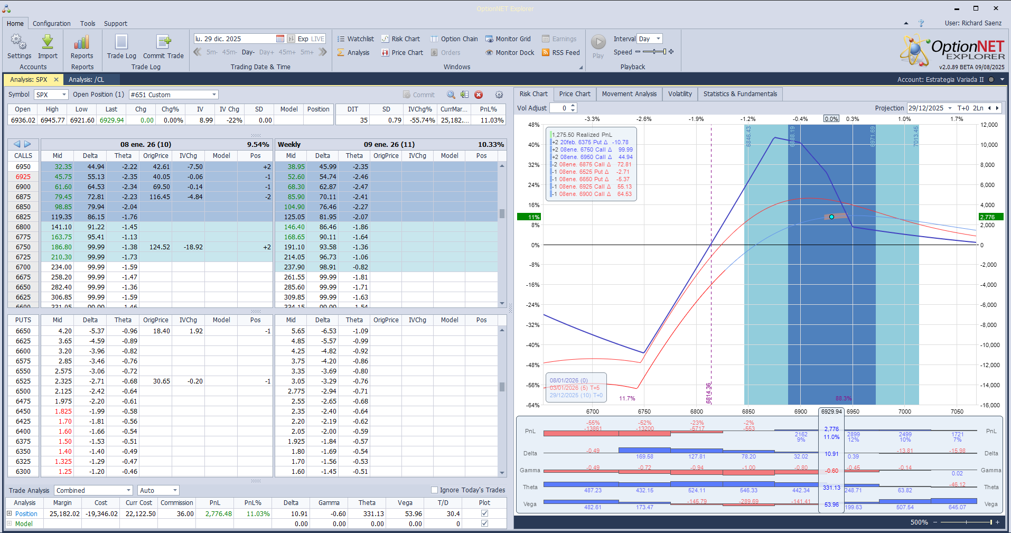
Task: Expand the Position row in analysis grid
Action: coord(9,513)
